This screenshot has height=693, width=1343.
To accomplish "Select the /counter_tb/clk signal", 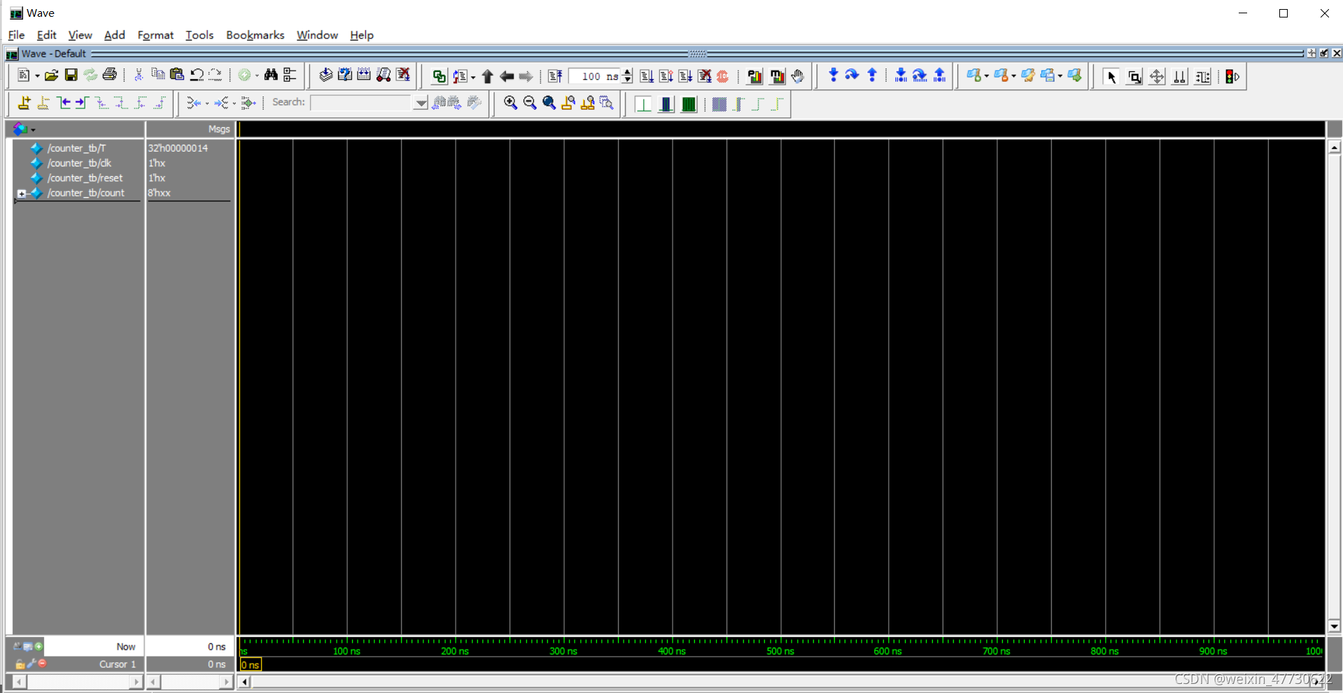I will 79,163.
